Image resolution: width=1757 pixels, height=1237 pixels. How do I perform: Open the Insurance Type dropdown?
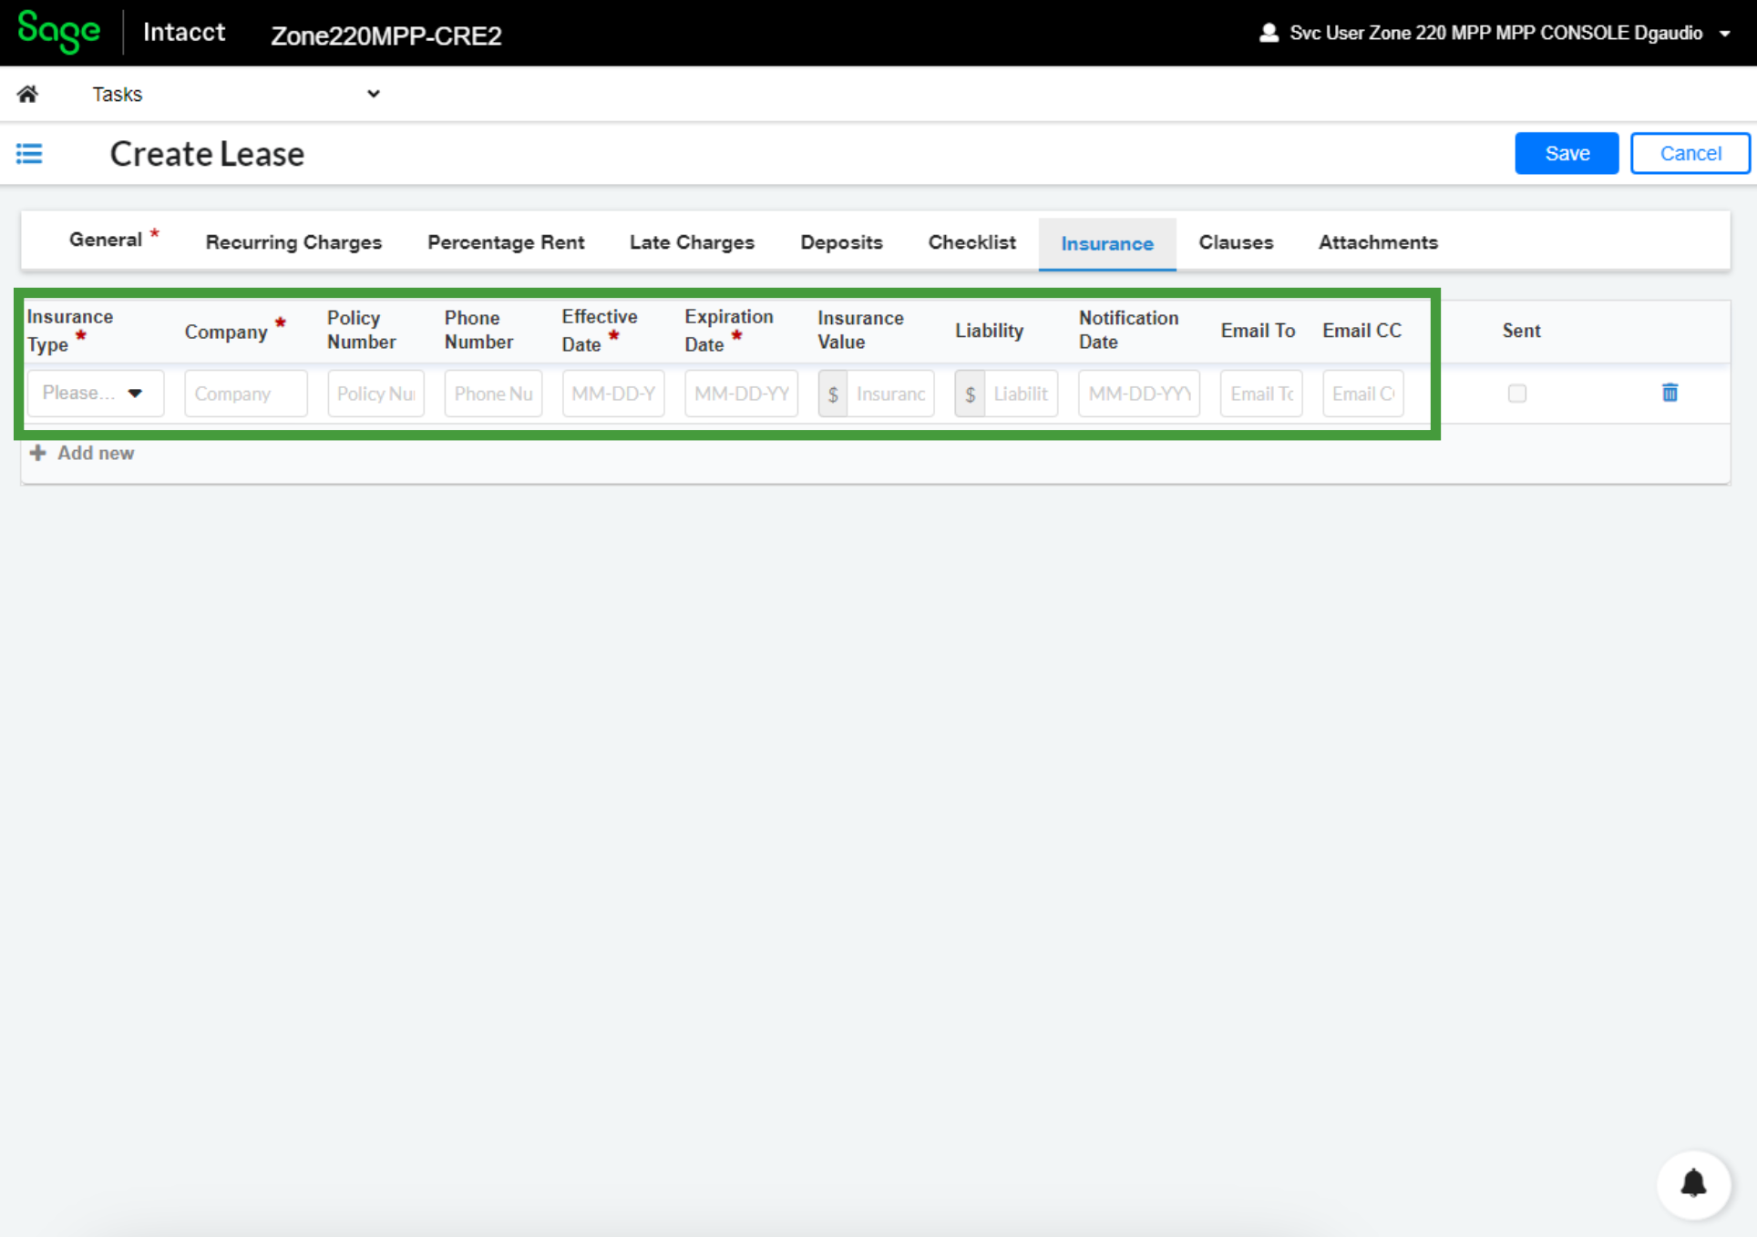coord(96,394)
